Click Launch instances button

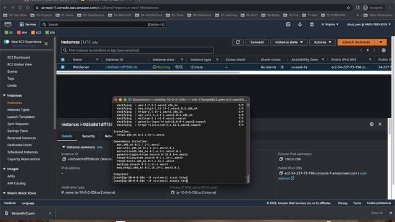(x=356, y=42)
